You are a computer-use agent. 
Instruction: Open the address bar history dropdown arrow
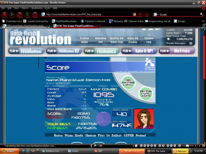coord(140,15)
